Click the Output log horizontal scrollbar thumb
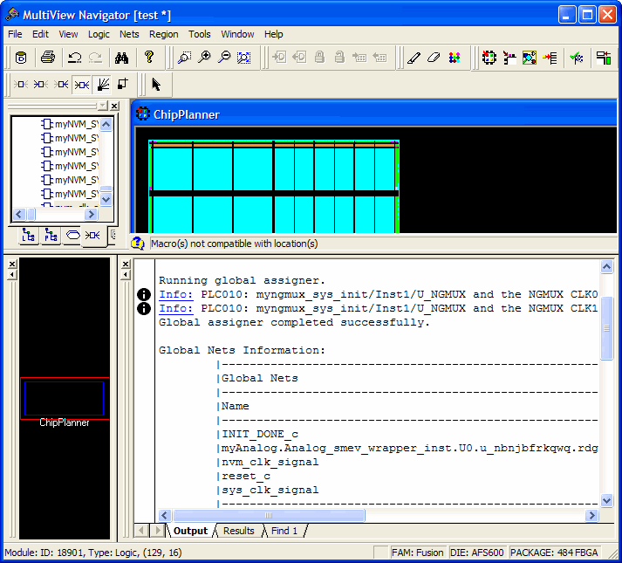Viewport: 622px width, 563px height. 269,515
